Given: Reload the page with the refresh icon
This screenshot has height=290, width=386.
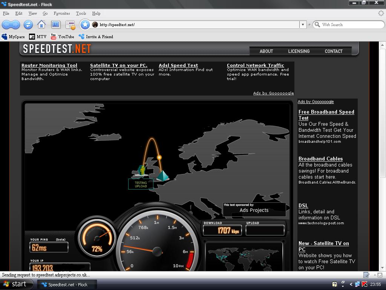Looking at the screenshot, I should tap(28, 25).
